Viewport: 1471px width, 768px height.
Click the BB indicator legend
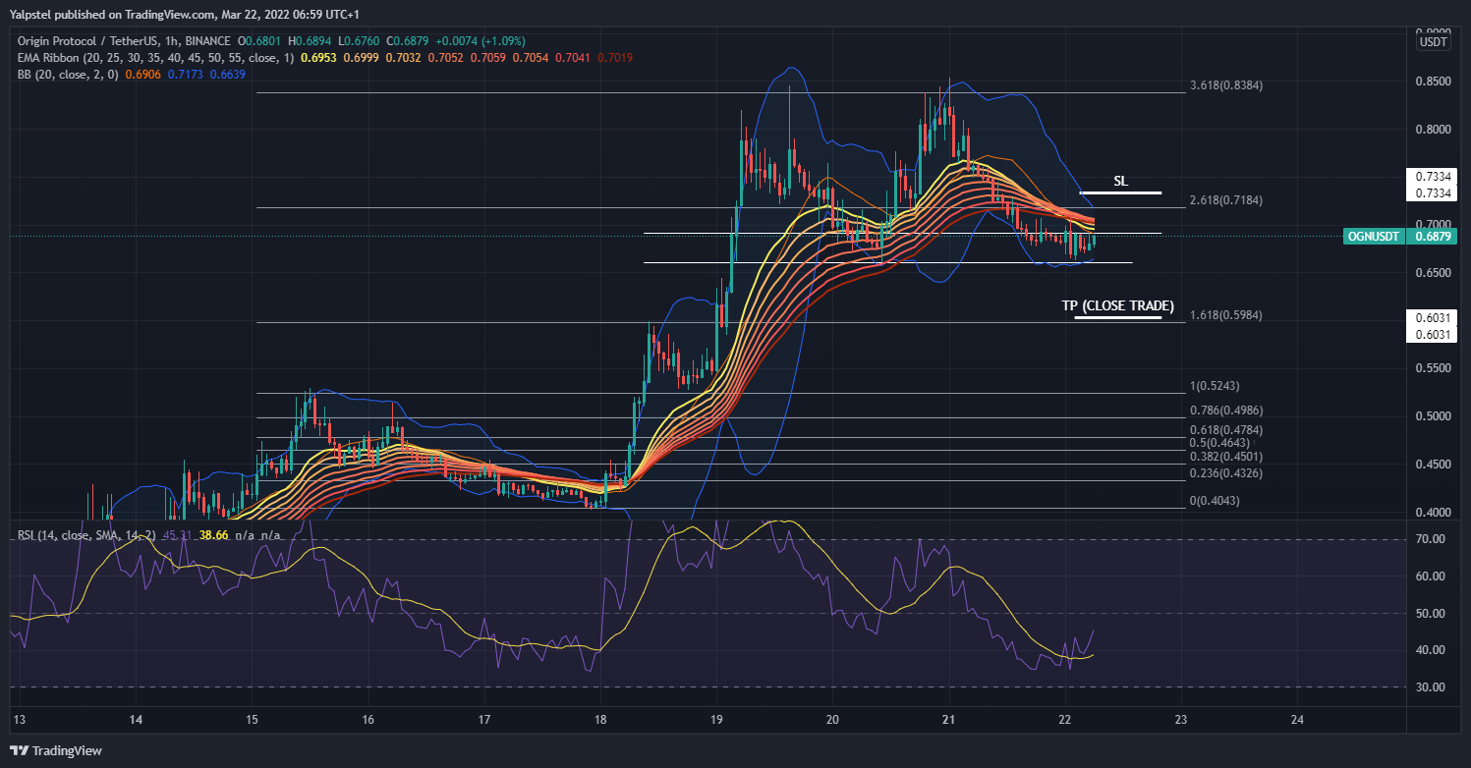click(67, 75)
